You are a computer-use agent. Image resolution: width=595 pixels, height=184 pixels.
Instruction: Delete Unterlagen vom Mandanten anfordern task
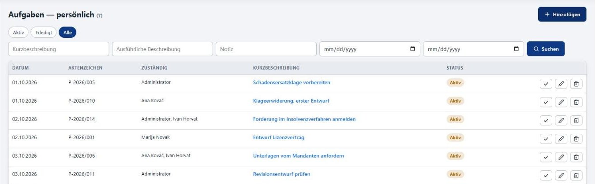point(576,157)
